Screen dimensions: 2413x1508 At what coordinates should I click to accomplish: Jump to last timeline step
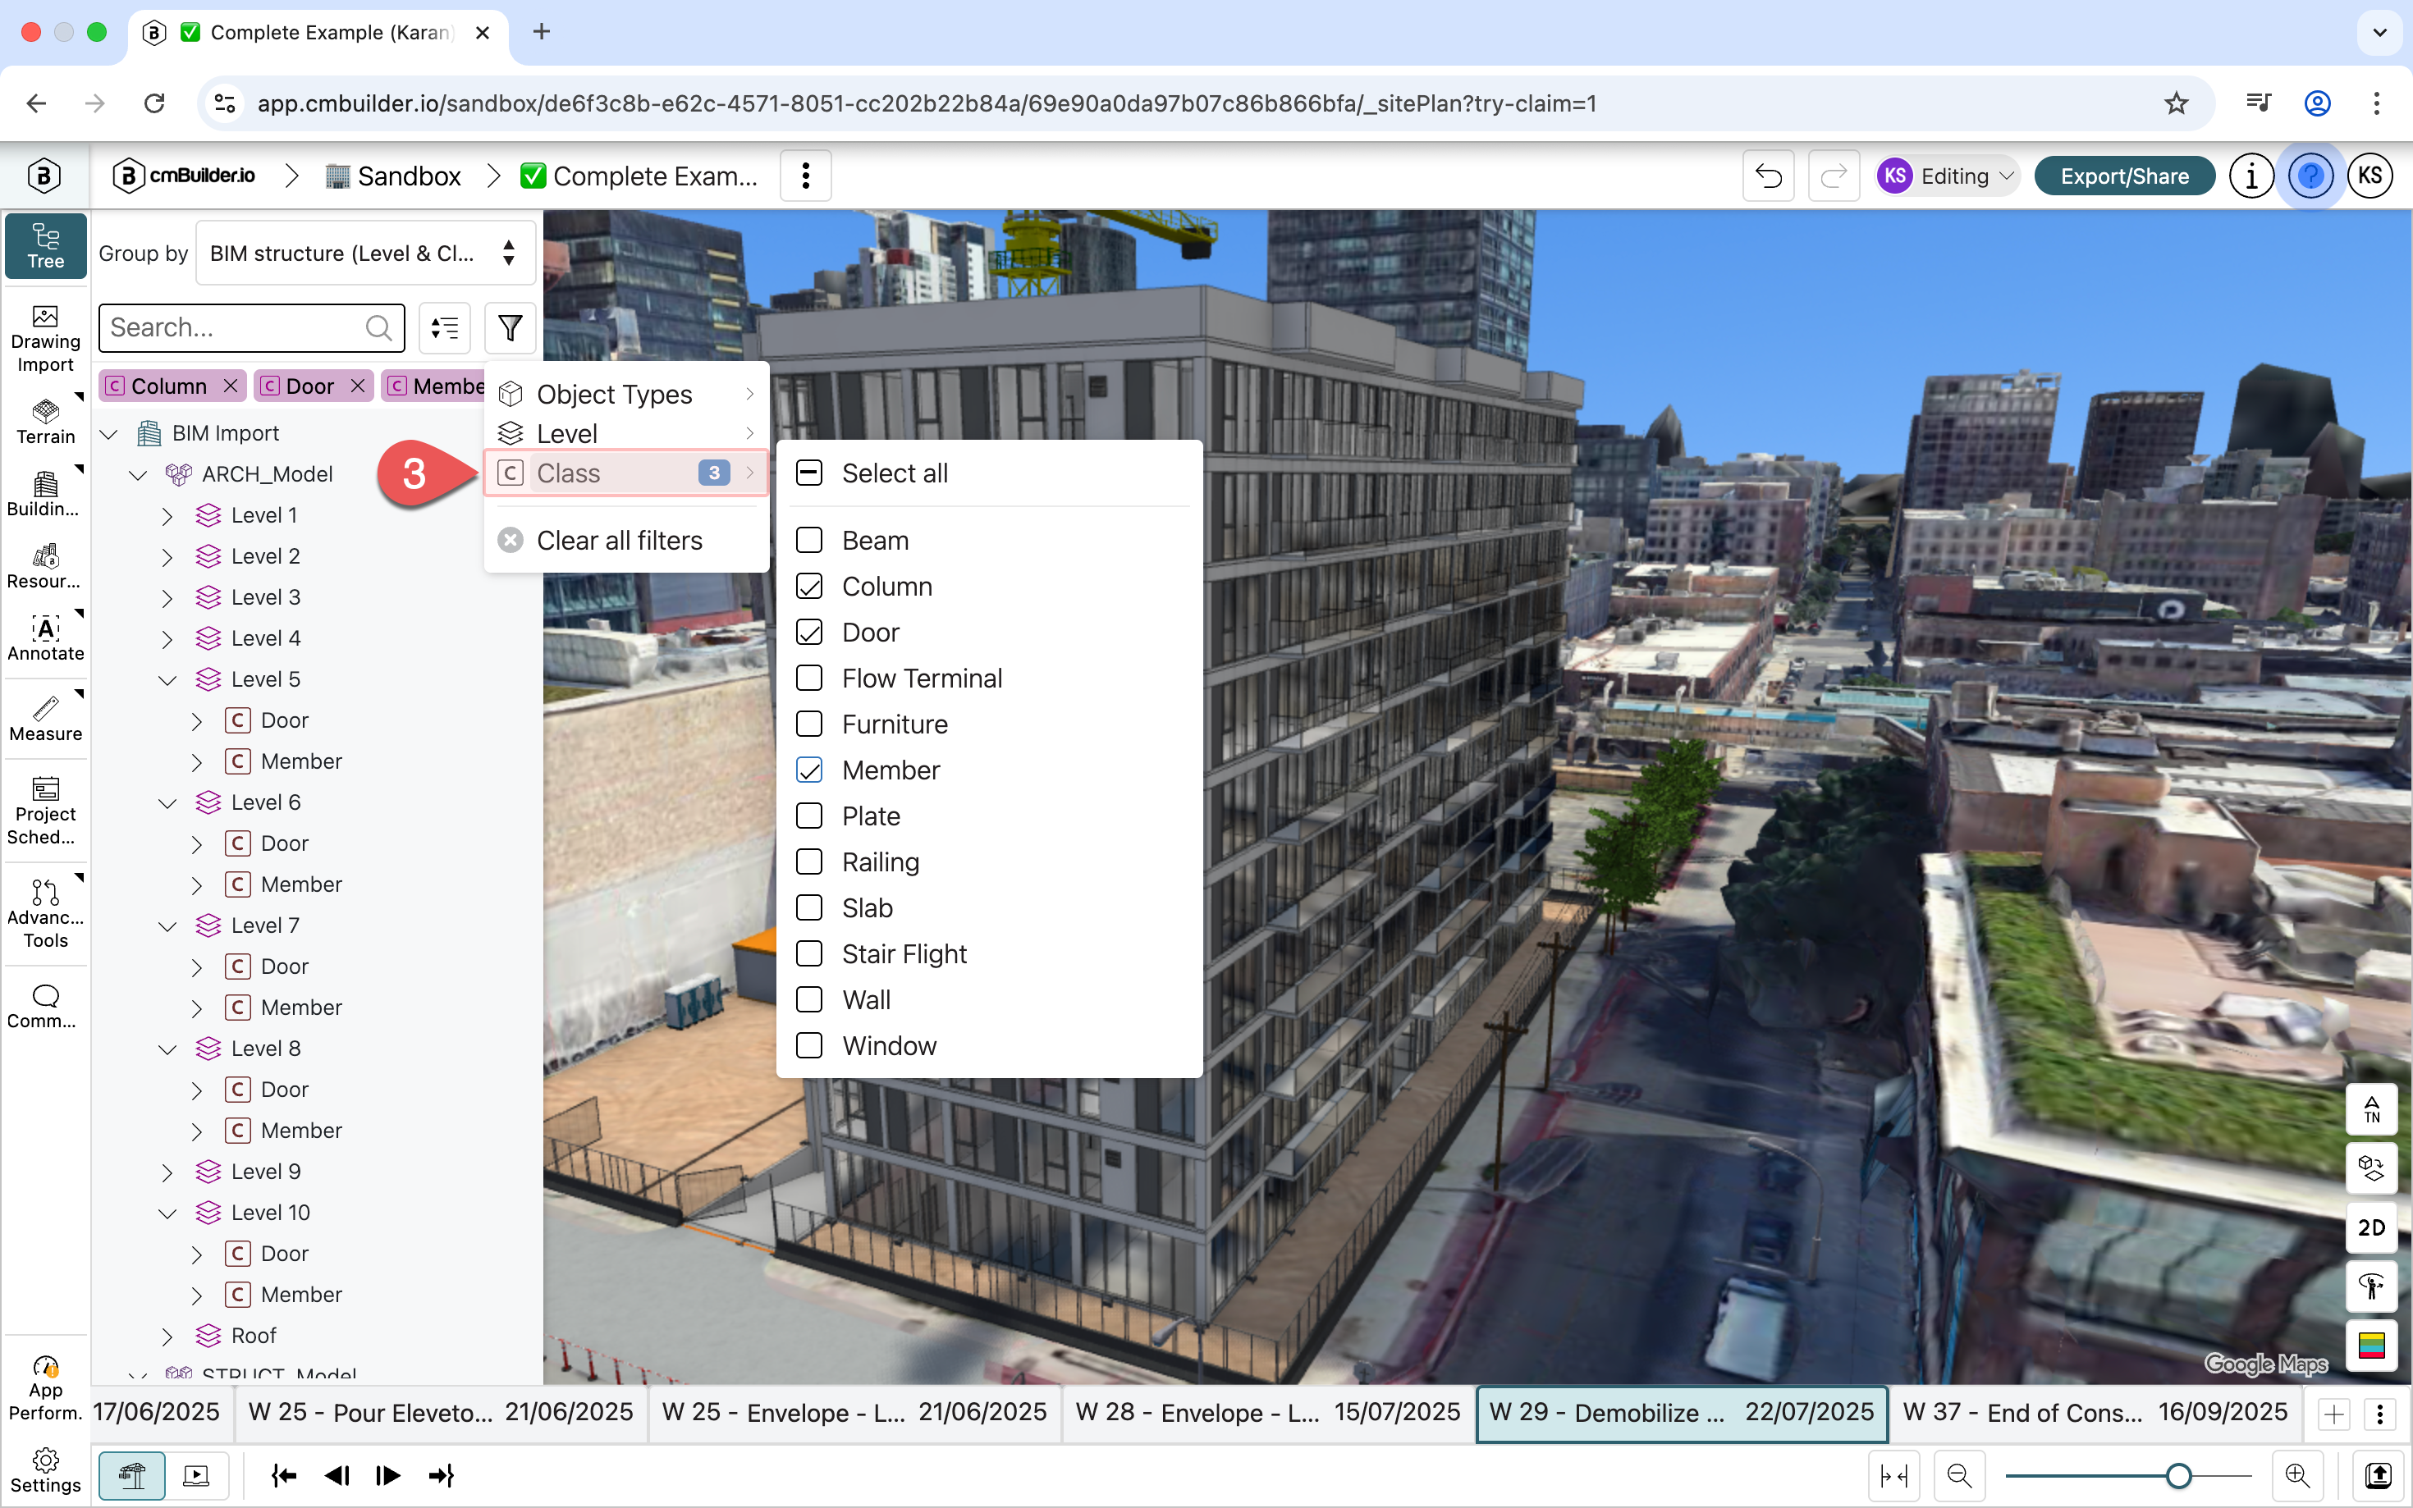(x=441, y=1475)
